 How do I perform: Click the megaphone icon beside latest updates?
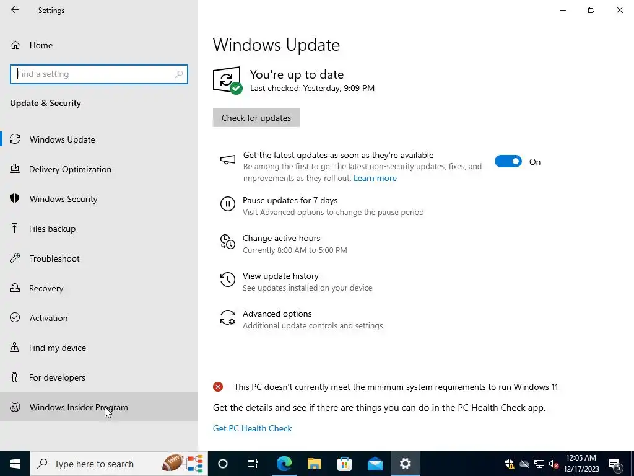[228, 159]
